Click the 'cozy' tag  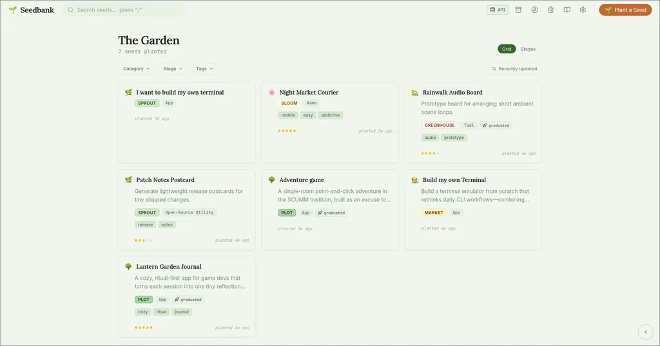pos(142,311)
